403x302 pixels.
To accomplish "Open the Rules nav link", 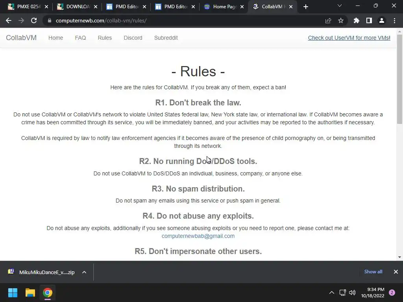I will [105, 38].
